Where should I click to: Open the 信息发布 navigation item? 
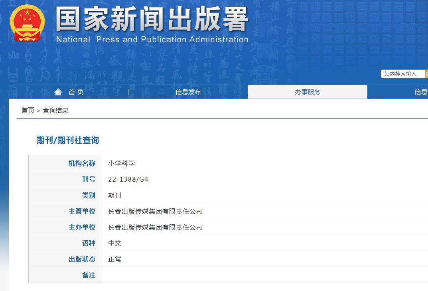tap(188, 91)
